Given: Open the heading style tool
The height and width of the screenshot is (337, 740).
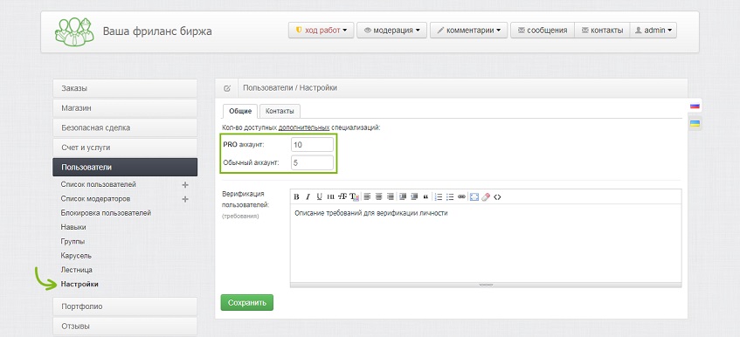Looking at the screenshot, I should point(331,196).
